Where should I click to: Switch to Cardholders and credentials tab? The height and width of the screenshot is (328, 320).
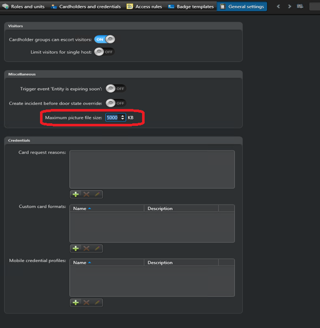[86, 7]
